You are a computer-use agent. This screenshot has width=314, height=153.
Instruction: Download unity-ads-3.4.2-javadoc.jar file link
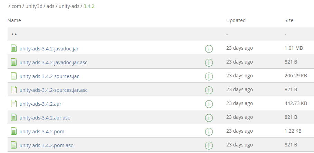[49, 49]
